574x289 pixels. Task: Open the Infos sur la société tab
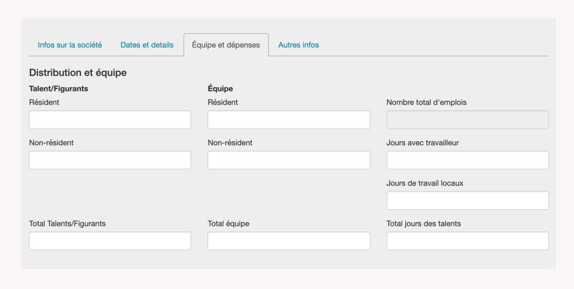click(69, 45)
